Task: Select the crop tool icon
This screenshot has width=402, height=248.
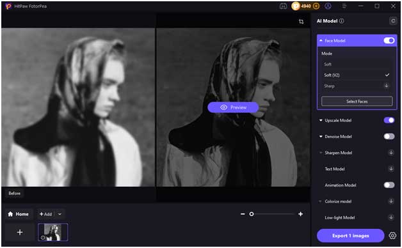Action: [x=301, y=22]
